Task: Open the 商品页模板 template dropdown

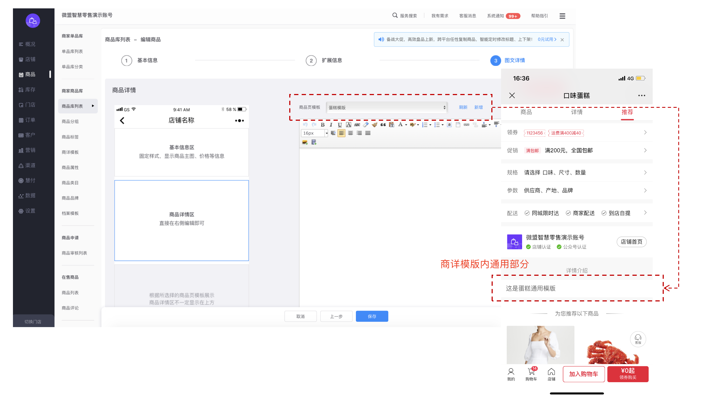Action: 387,107
